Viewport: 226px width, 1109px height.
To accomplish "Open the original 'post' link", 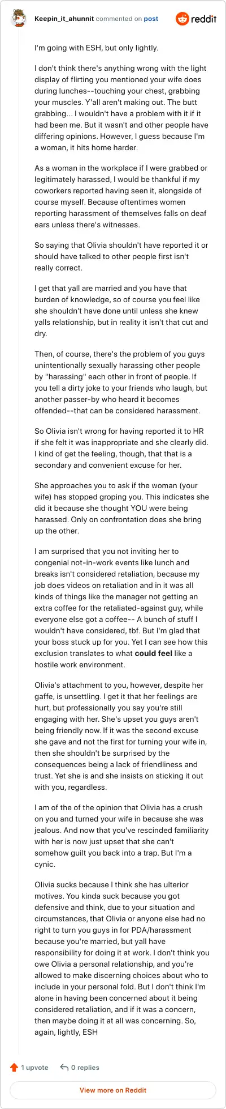I will coord(151,19).
